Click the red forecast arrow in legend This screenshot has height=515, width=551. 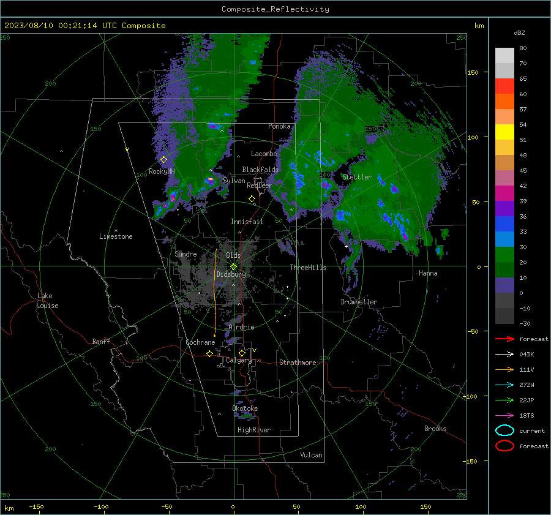(x=504, y=339)
